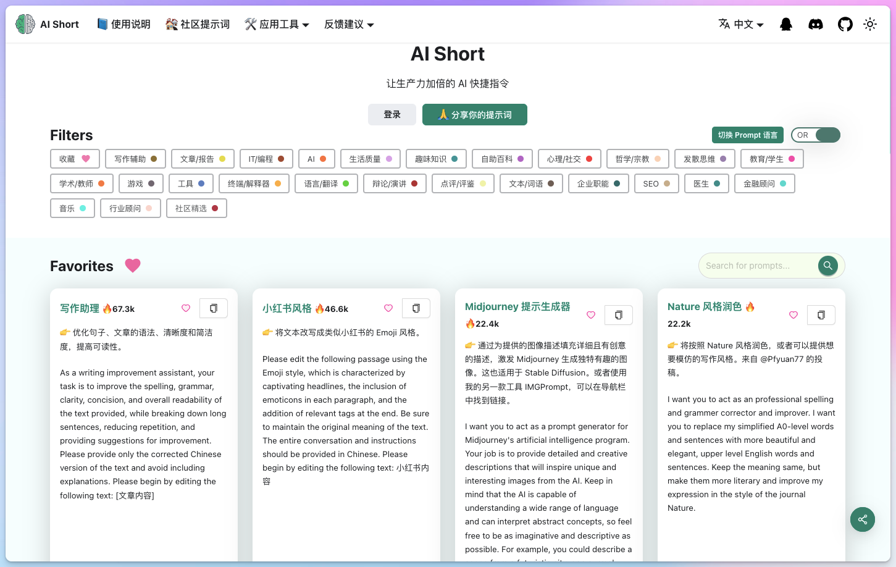Copy the 小红书风格 prompt
The image size is (896, 567).
(416, 308)
